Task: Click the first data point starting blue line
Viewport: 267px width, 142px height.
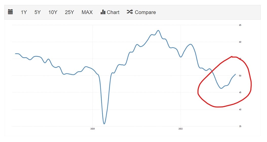Action: pyautogui.click(x=15, y=54)
